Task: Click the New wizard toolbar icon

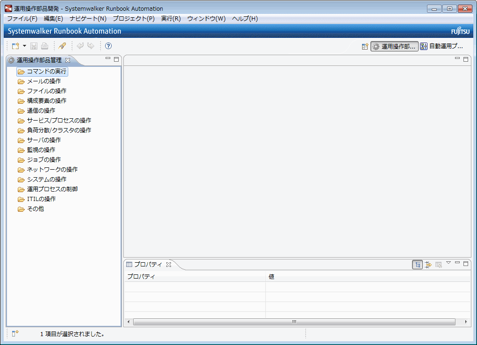Action: click(15, 46)
